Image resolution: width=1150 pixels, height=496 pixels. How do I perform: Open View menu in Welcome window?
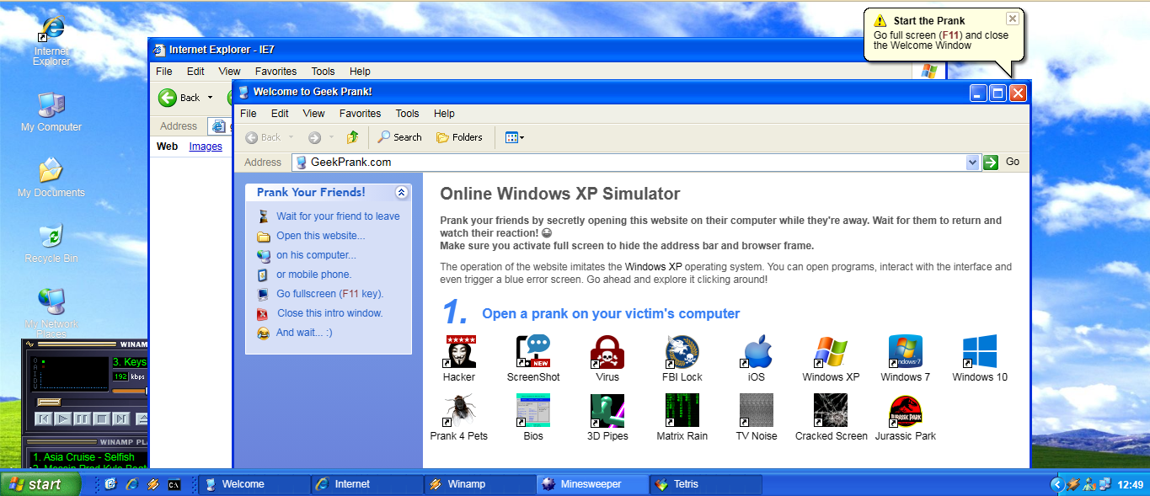[x=314, y=114]
